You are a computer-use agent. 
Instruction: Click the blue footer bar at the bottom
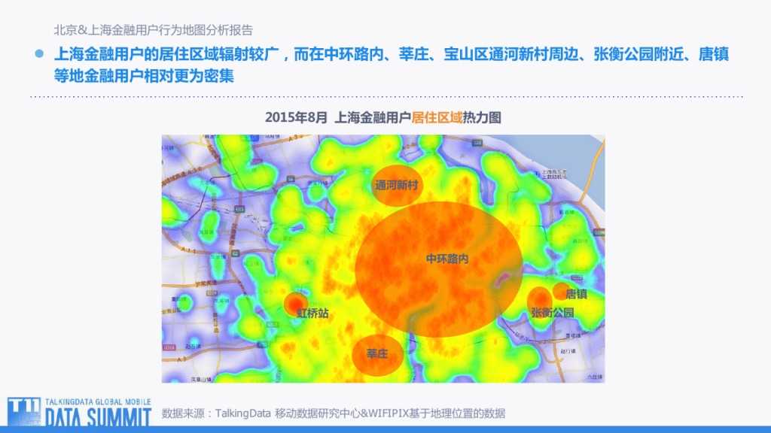[452, 428]
